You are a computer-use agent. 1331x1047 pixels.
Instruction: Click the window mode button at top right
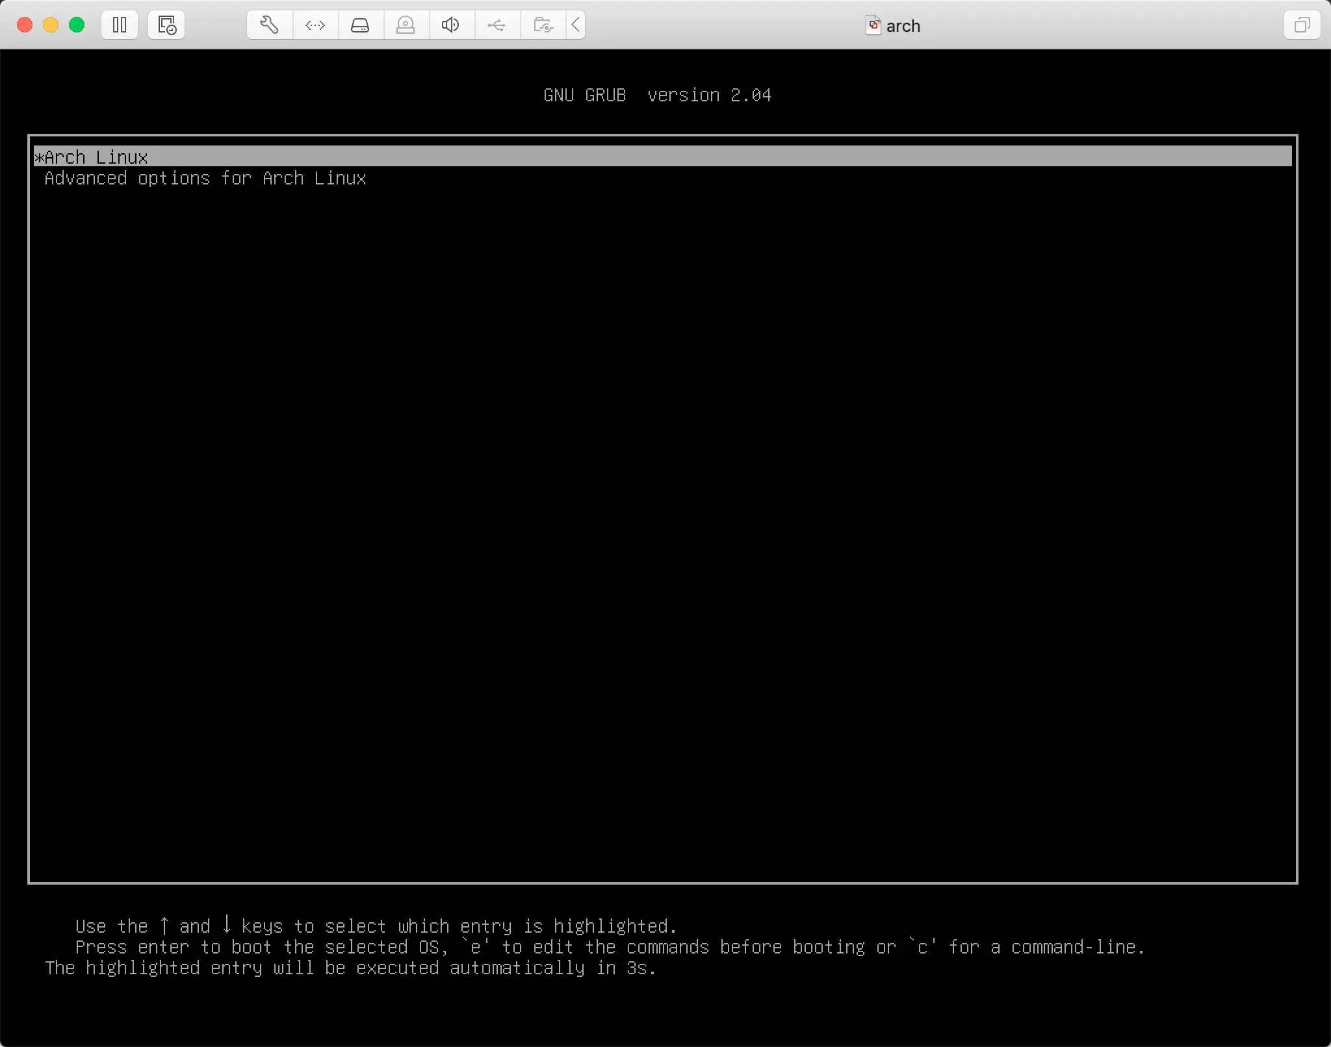click(1302, 25)
